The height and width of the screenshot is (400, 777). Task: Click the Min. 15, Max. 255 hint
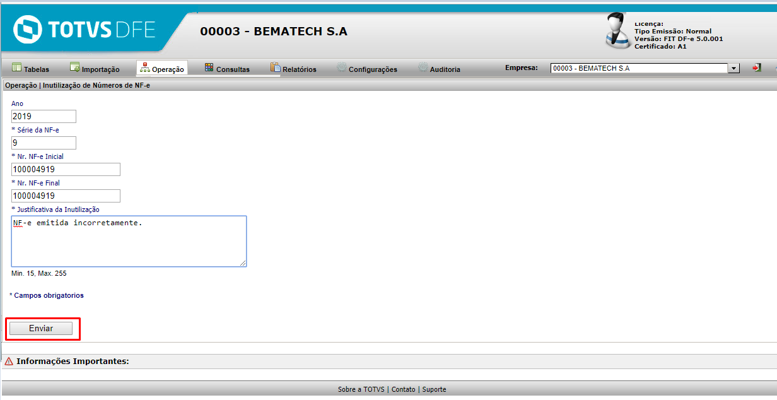tap(38, 273)
